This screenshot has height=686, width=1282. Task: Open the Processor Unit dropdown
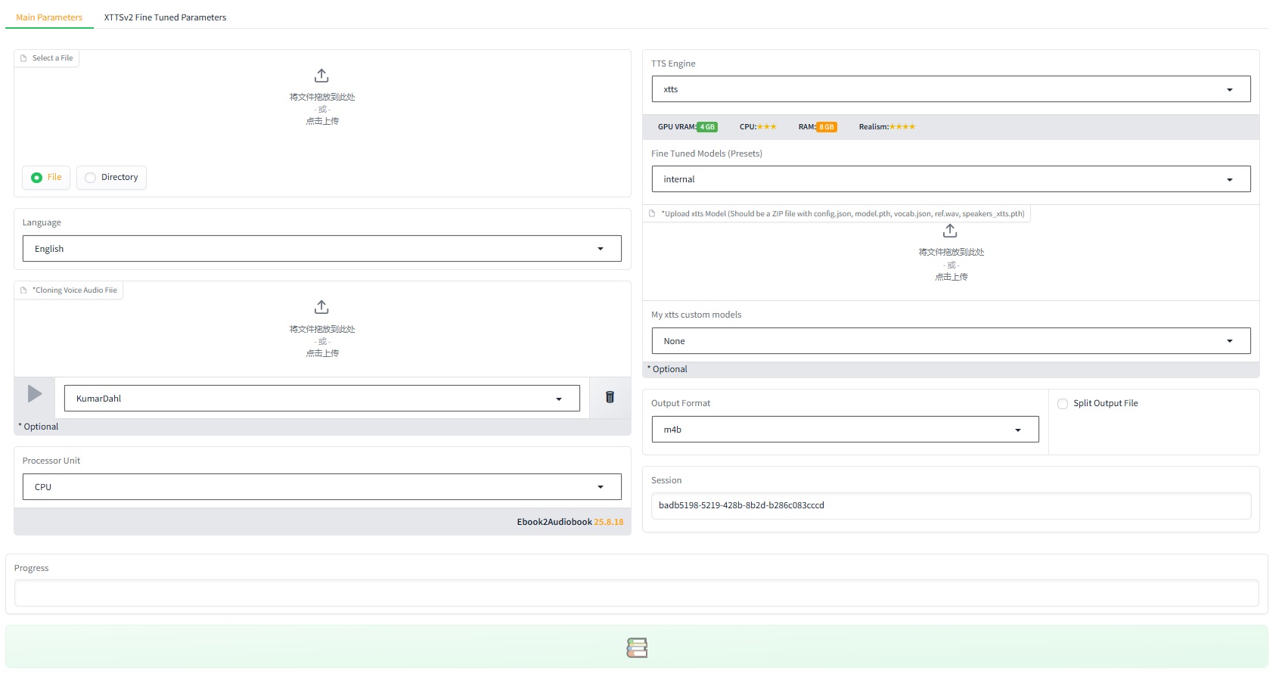coord(321,487)
